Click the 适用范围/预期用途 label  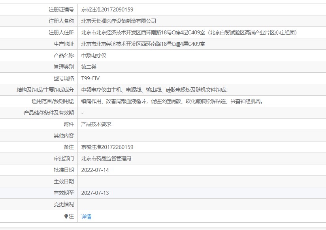(53, 101)
